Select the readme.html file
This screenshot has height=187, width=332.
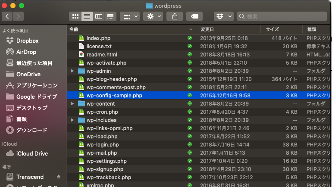coord(199,55)
